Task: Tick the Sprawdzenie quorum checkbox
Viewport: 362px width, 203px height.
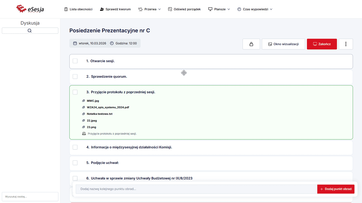Action: pos(75,76)
